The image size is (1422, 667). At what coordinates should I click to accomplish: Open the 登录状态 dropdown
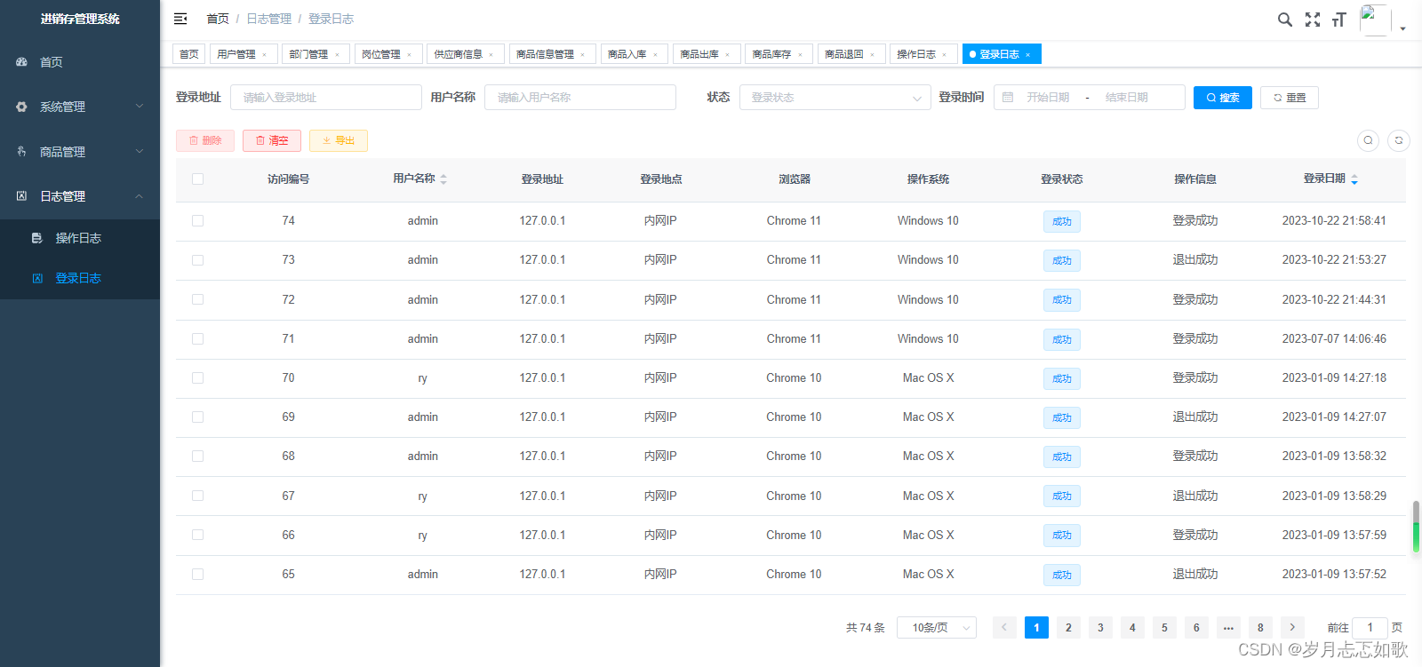coord(835,98)
